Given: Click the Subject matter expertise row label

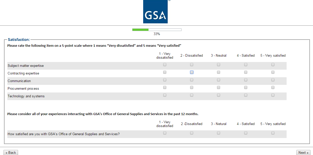Looking at the screenshot, I should click(26, 66).
